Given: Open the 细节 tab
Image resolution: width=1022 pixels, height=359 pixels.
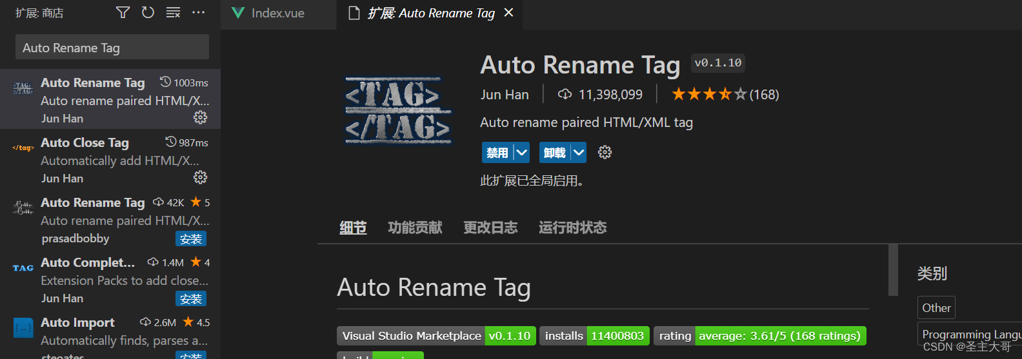Looking at the screenshot, I should (353, 228).
